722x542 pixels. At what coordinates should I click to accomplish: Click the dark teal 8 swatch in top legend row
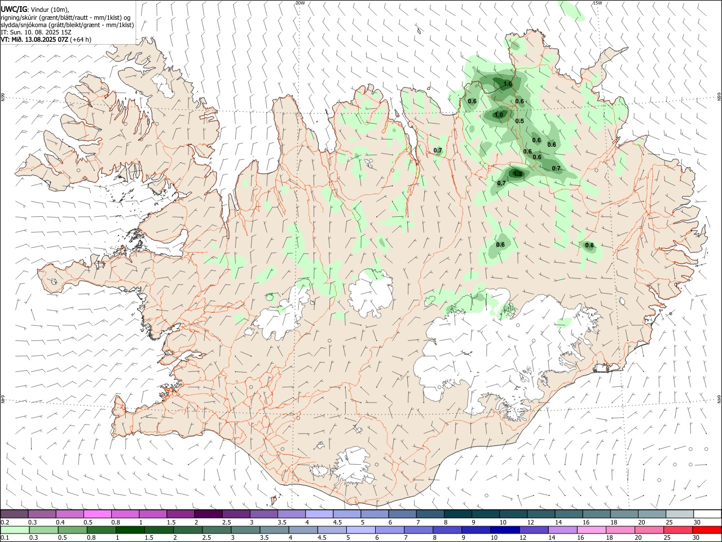pos(458,514)
